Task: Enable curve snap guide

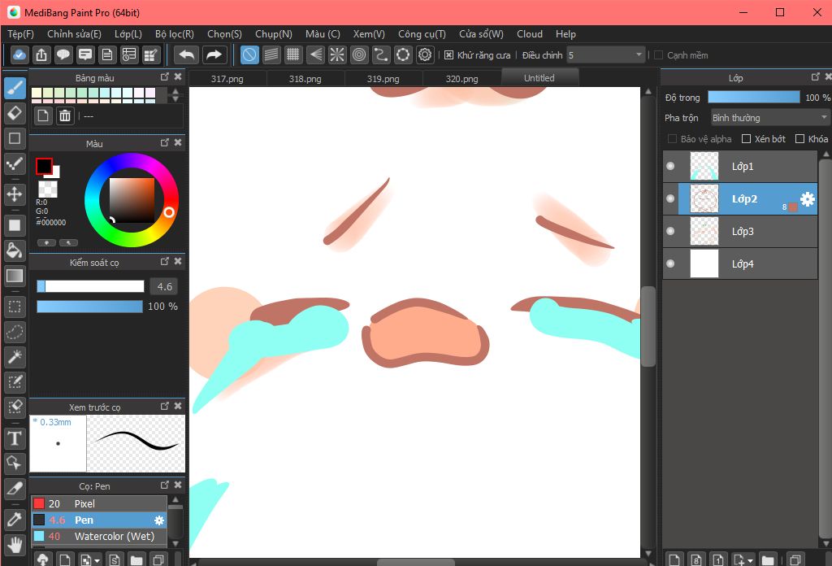Action: (x=381, y=54)
